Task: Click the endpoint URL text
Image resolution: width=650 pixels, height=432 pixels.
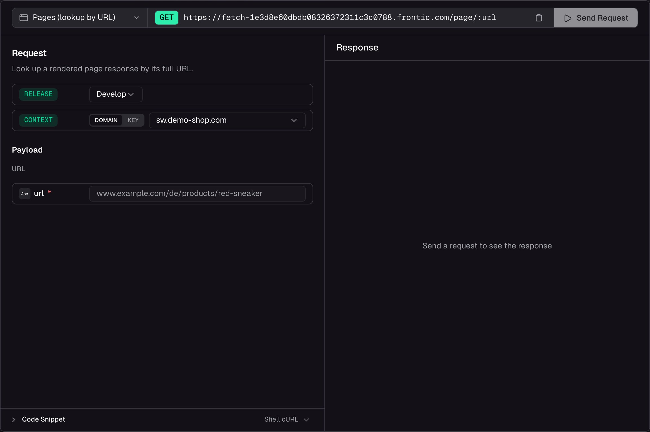Action: (x=340, y=17)
